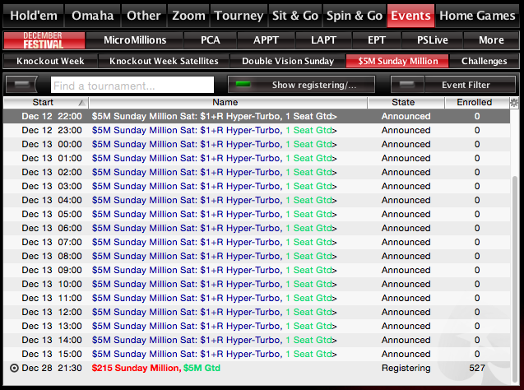The height and width of the screenshot is (390, 524).
Task: Select the MicroMillions events tab
Action: point(135,40)
